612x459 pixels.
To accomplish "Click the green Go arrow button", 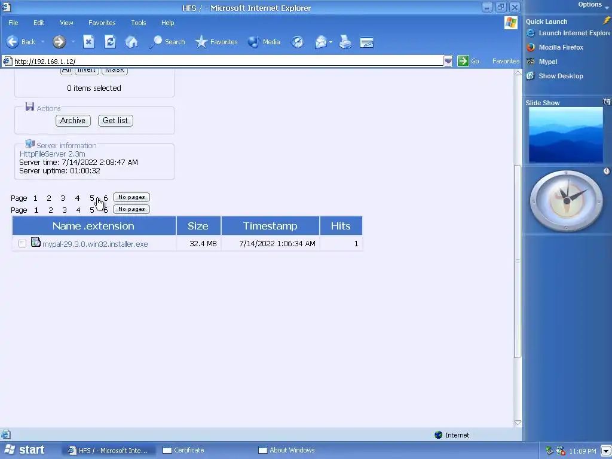I will pos(463,61).
